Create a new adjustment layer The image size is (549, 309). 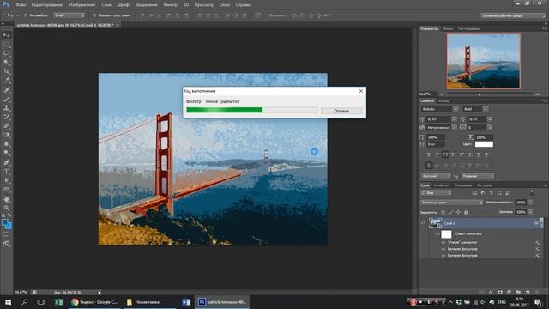[x=510, y=292]
